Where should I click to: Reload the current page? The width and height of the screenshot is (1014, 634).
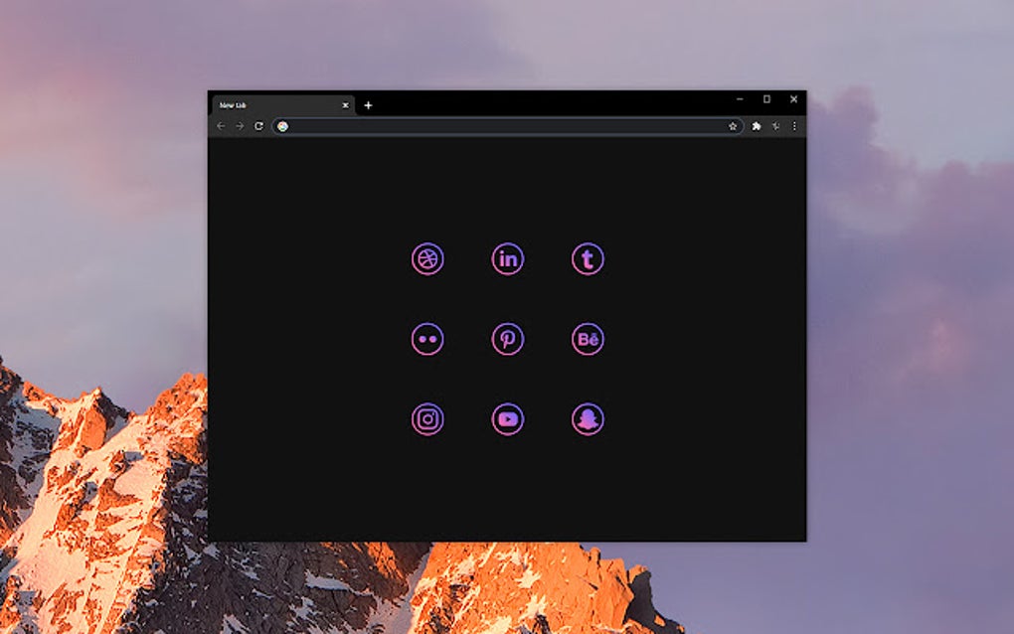click(257, 127)
